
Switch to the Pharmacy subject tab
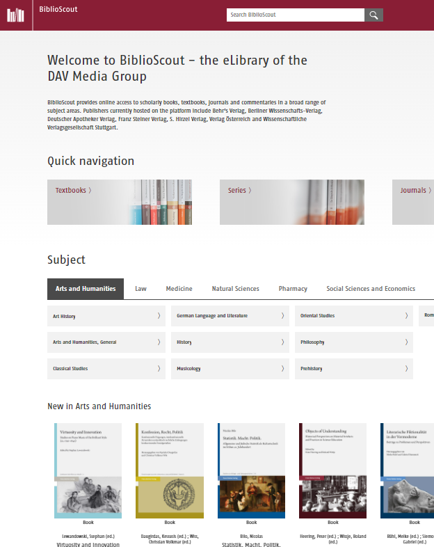click(x=293, y=289)
